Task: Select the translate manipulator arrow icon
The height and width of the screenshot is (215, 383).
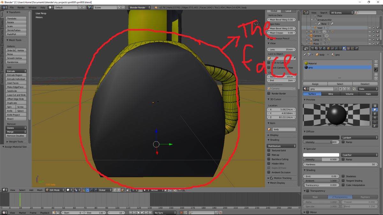Action: 87,190
